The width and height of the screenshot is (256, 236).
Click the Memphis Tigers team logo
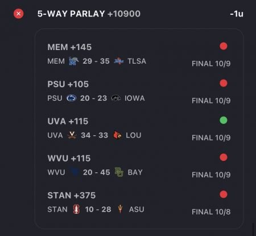pyautogui.click(x=73, y=61)
